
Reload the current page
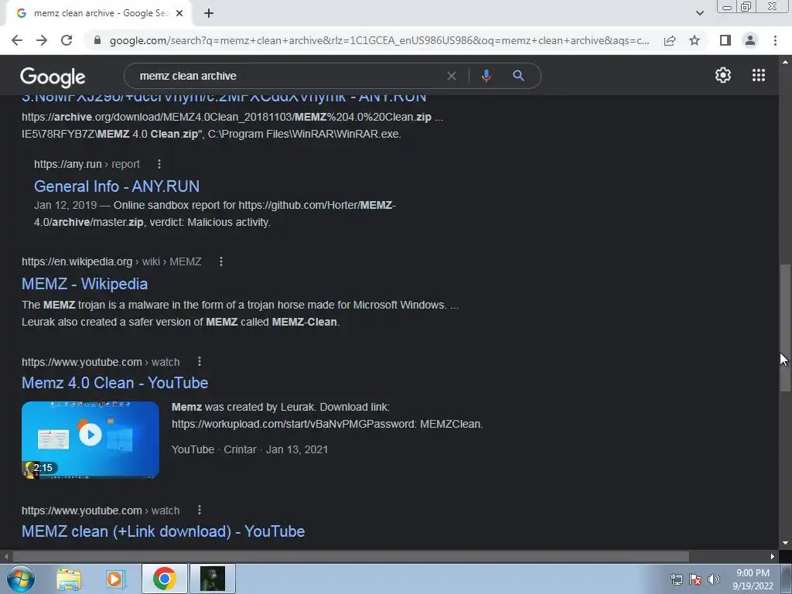(67, 40)
